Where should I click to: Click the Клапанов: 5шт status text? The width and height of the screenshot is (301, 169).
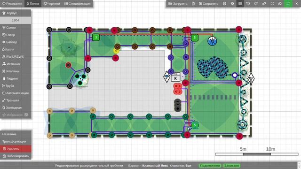181,165
